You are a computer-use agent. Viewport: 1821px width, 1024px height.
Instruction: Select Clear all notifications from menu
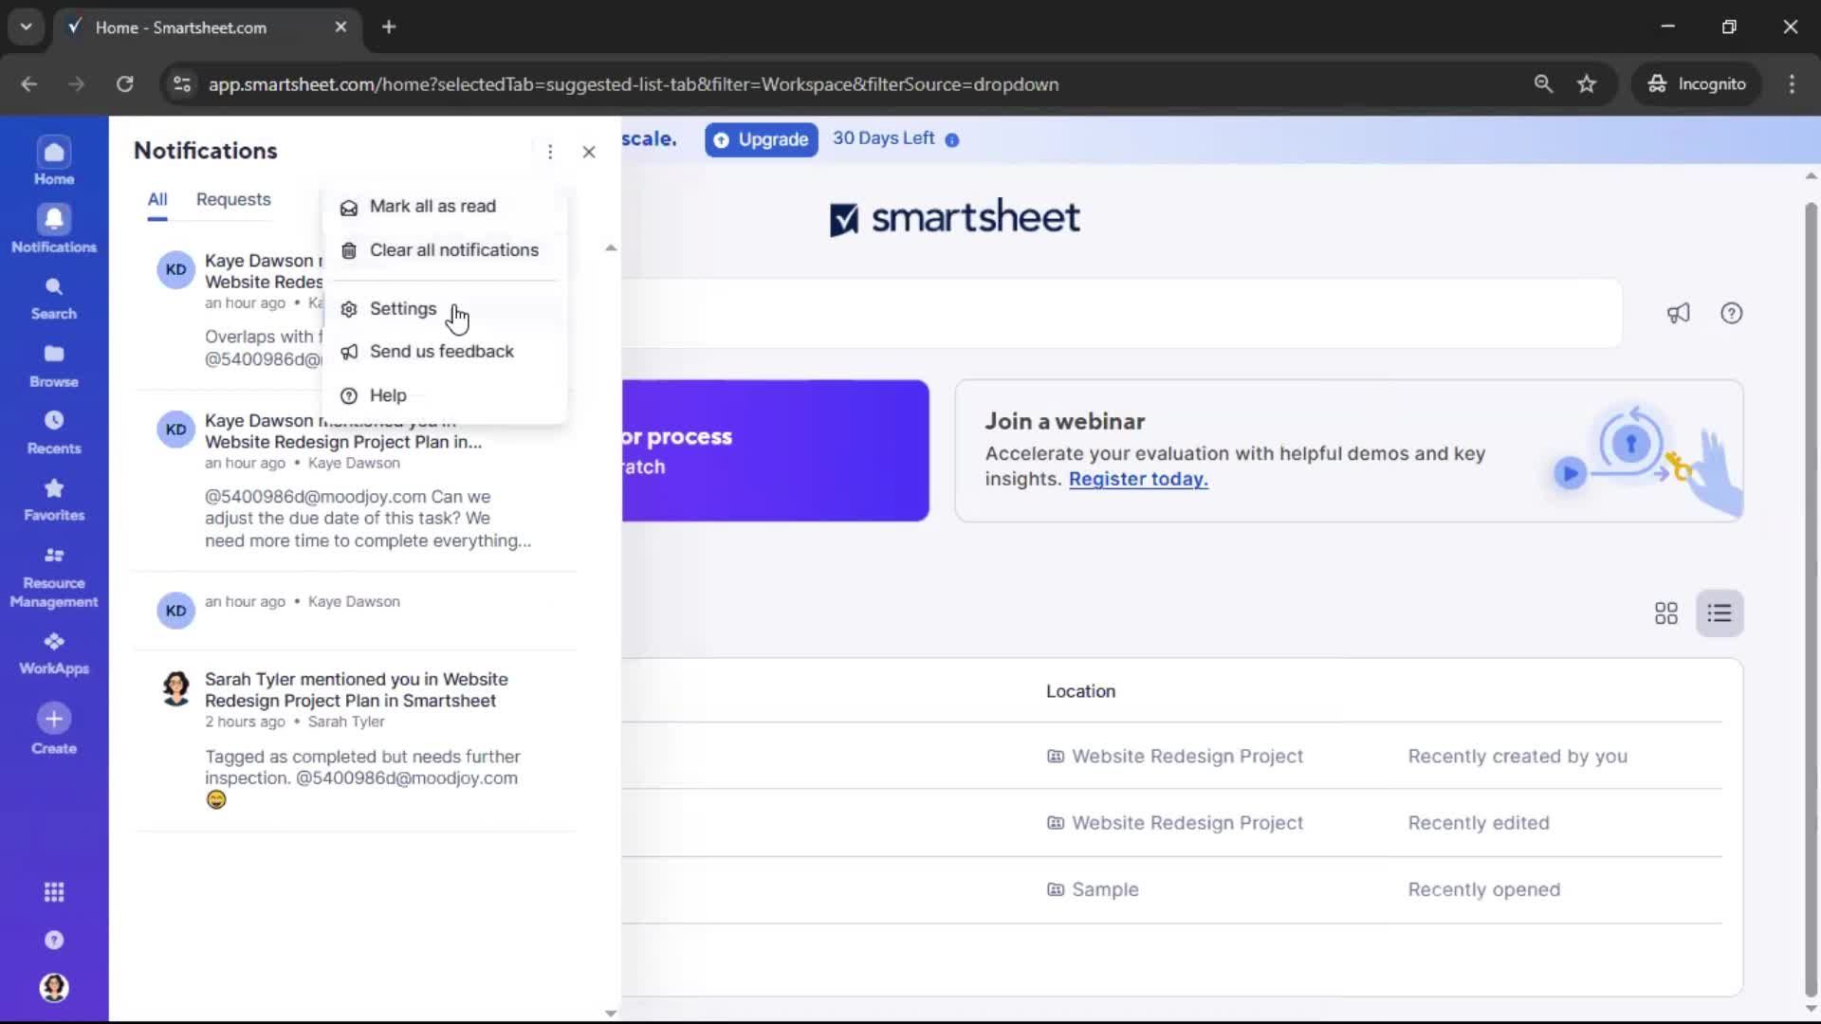click(x=454, y=249)
